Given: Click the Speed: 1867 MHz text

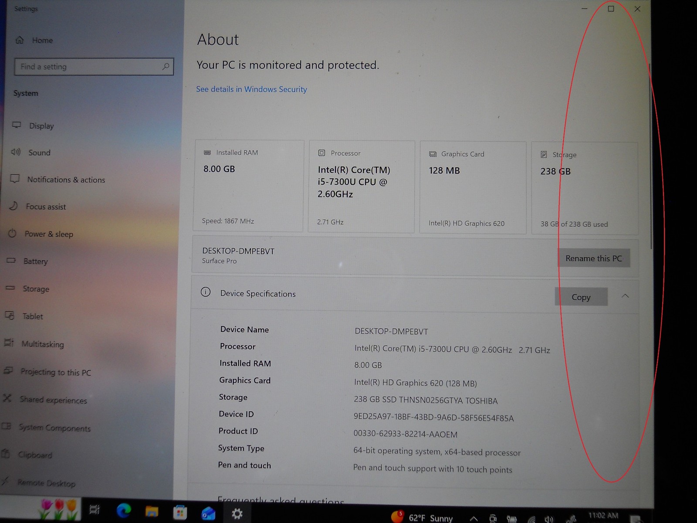Looking at the screenshot, I should (x=228, y=221).
